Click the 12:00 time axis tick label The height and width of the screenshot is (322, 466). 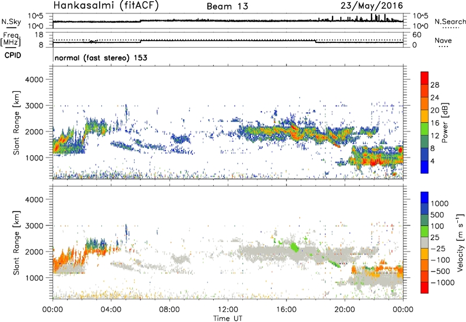(228, 310)
